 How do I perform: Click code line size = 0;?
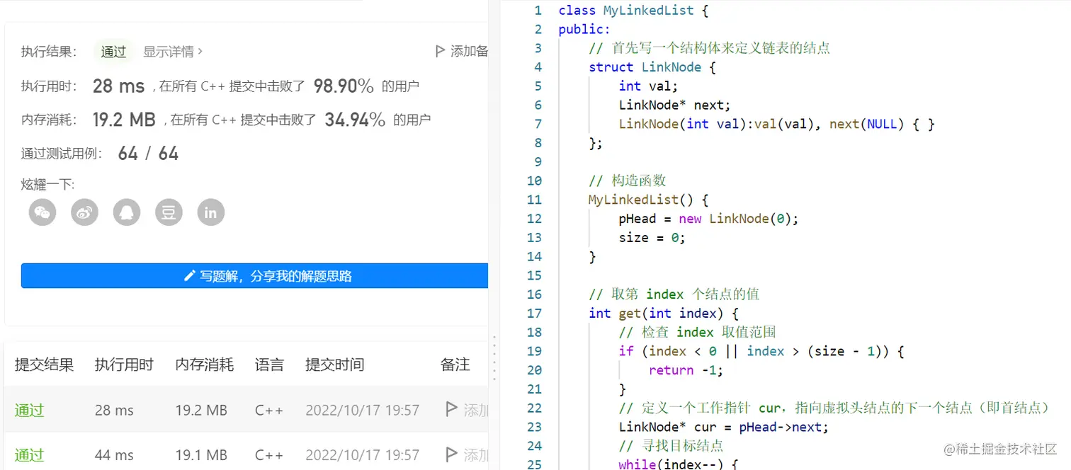coord(652,238)
